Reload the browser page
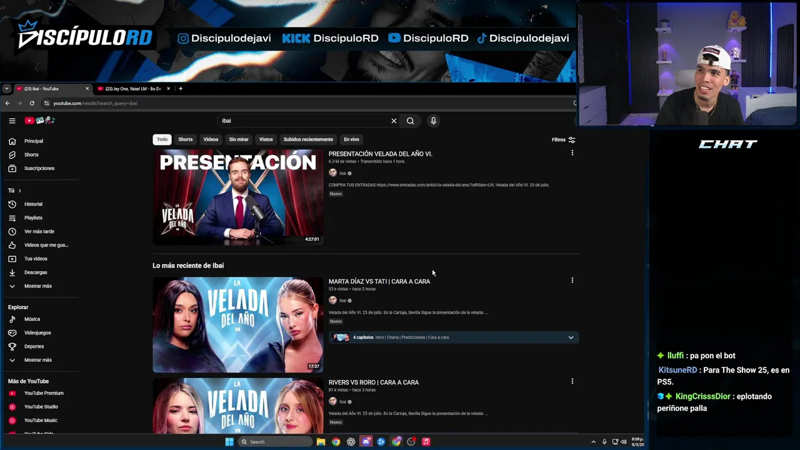 32,103
